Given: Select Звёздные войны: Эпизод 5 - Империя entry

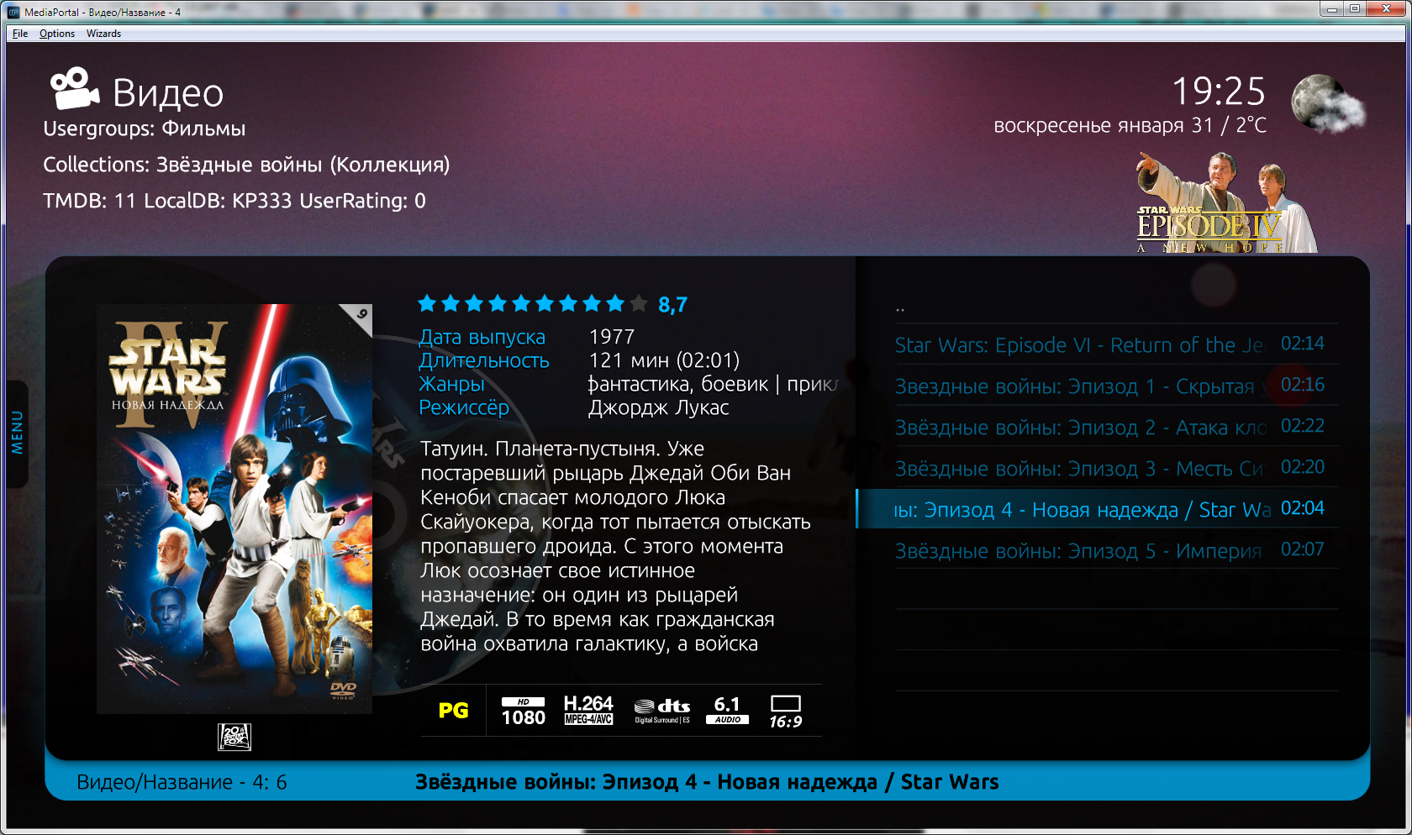Looking at the screenshot, I should 1117,550.
